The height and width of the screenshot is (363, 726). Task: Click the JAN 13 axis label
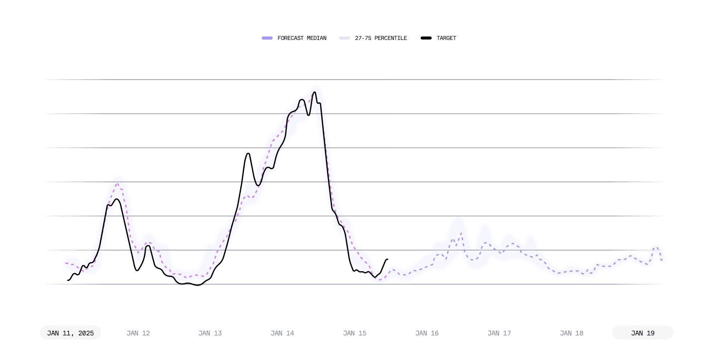click(x=210, y=333)
